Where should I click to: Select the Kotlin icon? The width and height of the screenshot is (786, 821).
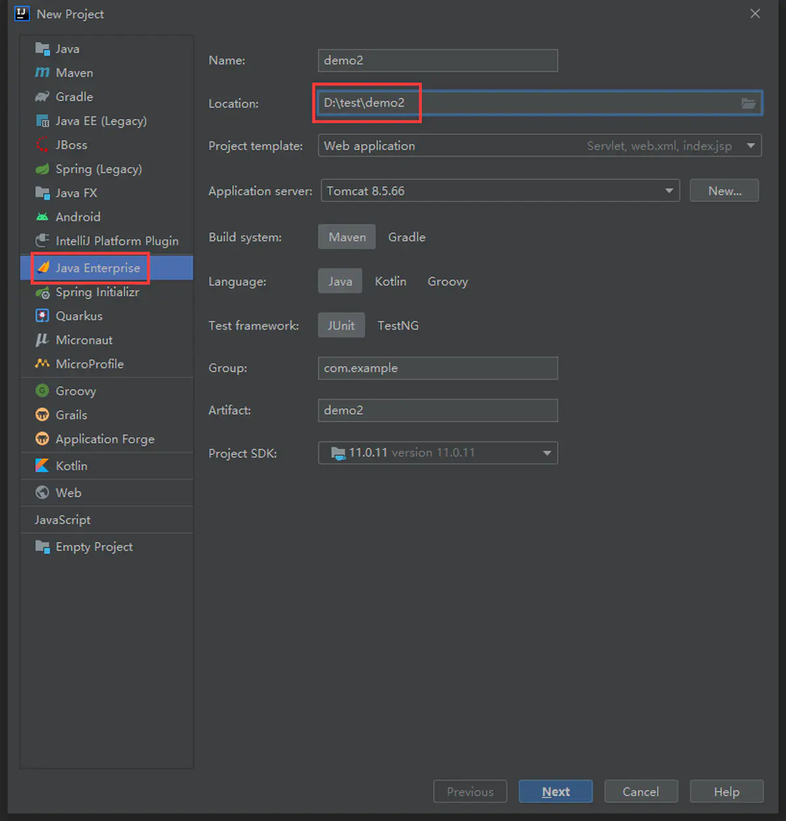point(43,466)
